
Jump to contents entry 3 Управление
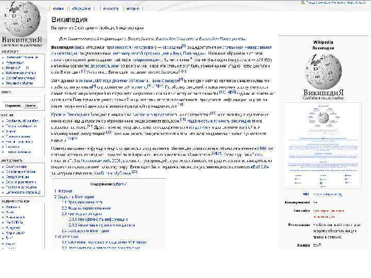[x=66, y=237]
